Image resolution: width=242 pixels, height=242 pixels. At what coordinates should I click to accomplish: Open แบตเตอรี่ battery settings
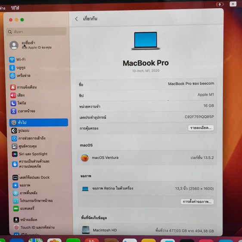tap(24, 208)
